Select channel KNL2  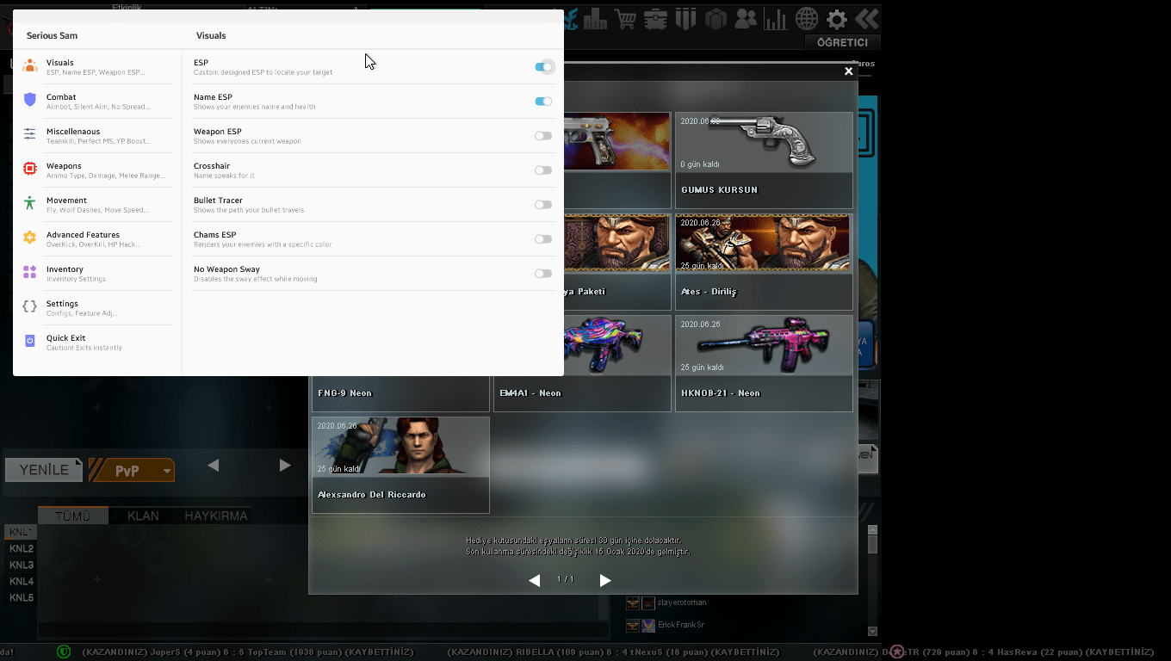pyautogui.click(x=21, y=549)
